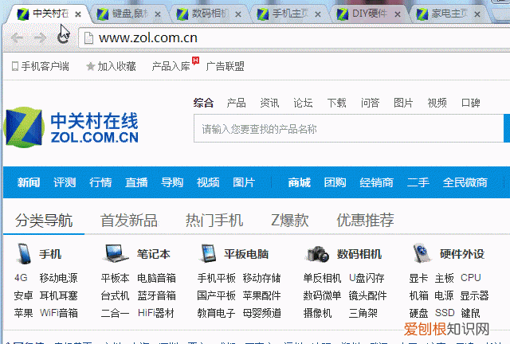The width and height of the screenshot is (510, 344).
Task: Reload the page with refresh icon
Action: click(63, 37)
